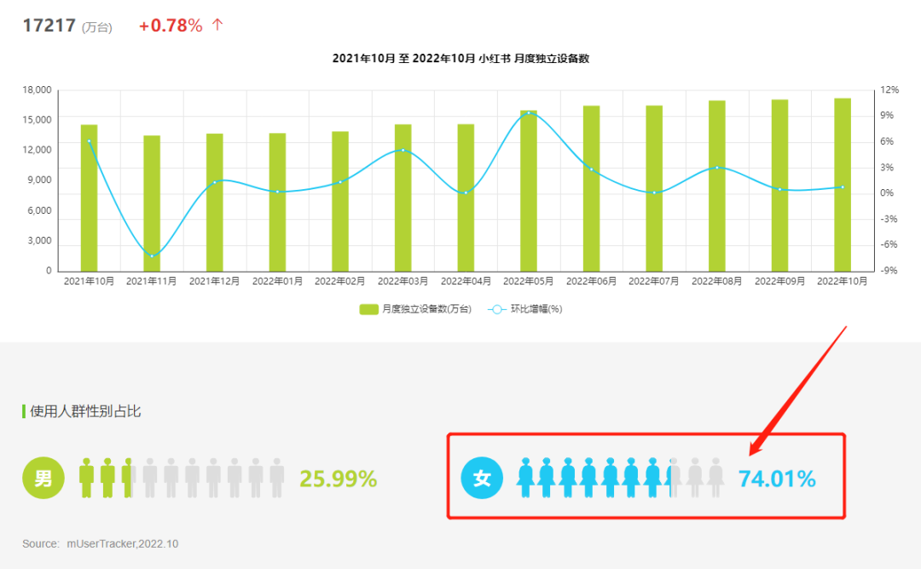Click the blue 女 gender icon

[x=482, y=478]
